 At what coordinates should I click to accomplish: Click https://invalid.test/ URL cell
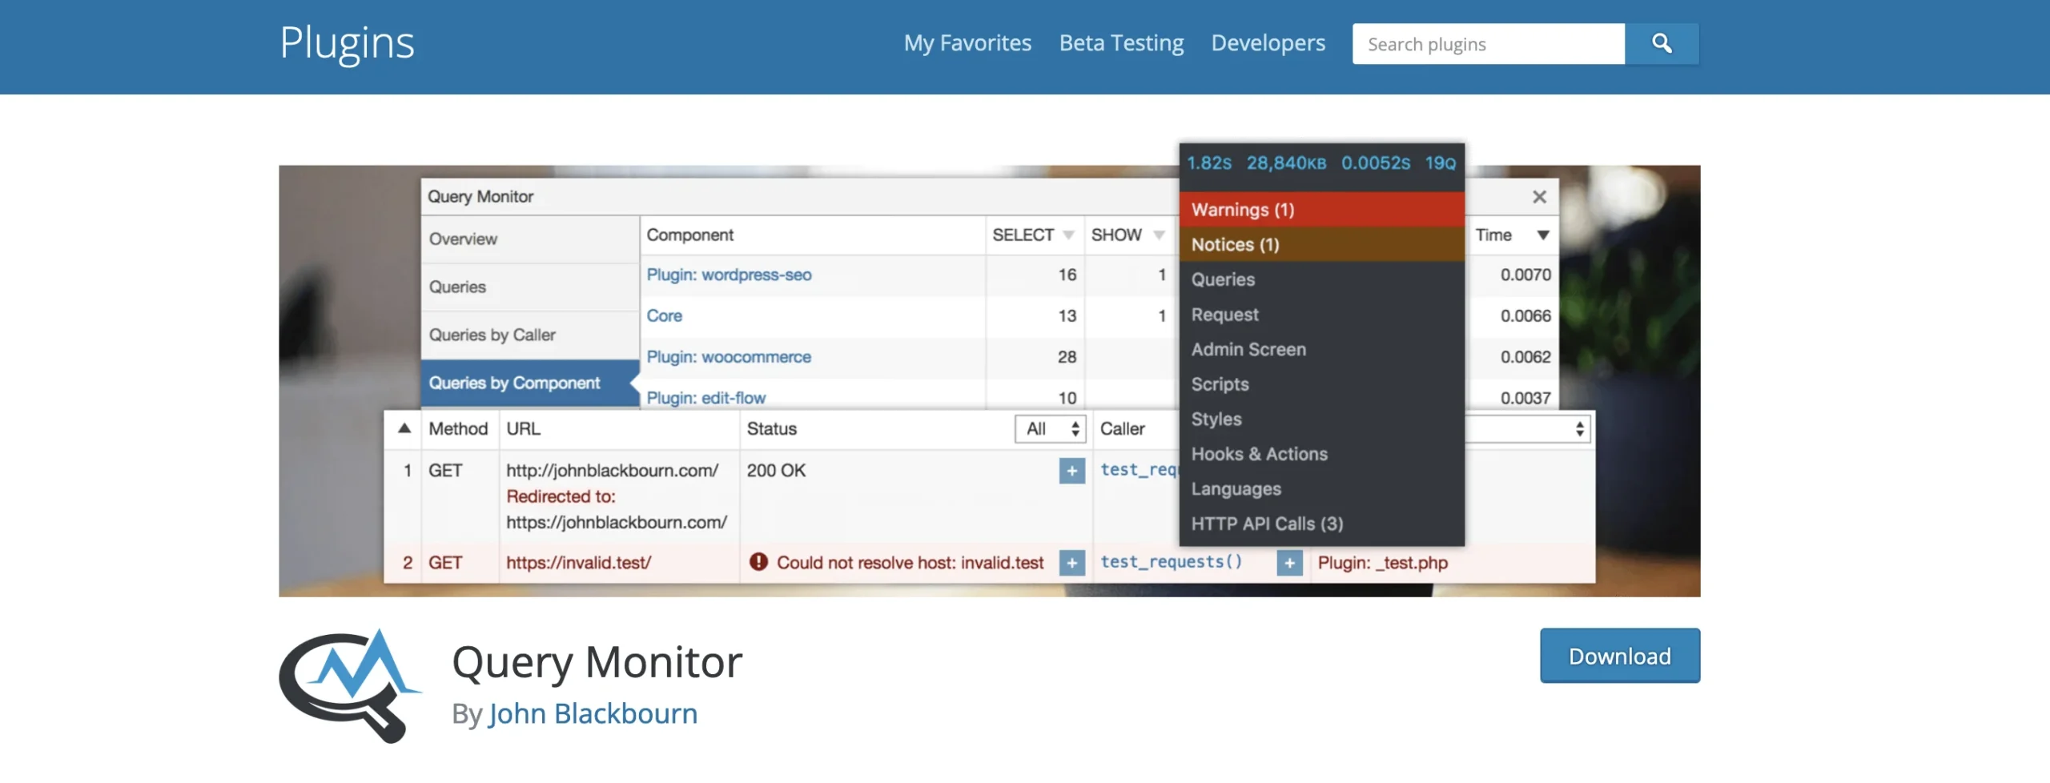coord(578,563)
